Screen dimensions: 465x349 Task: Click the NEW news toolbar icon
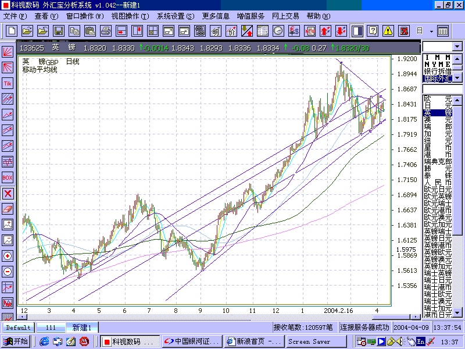point(310,31)
